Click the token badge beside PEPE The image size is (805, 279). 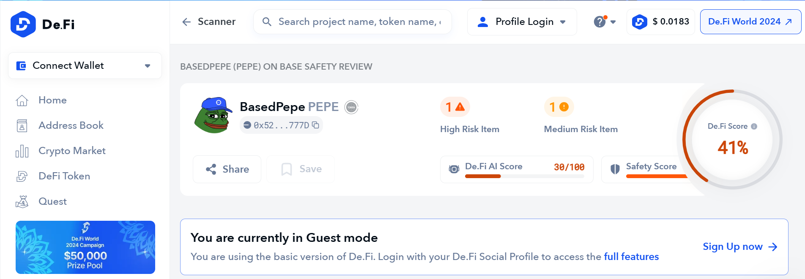(351, 107)
